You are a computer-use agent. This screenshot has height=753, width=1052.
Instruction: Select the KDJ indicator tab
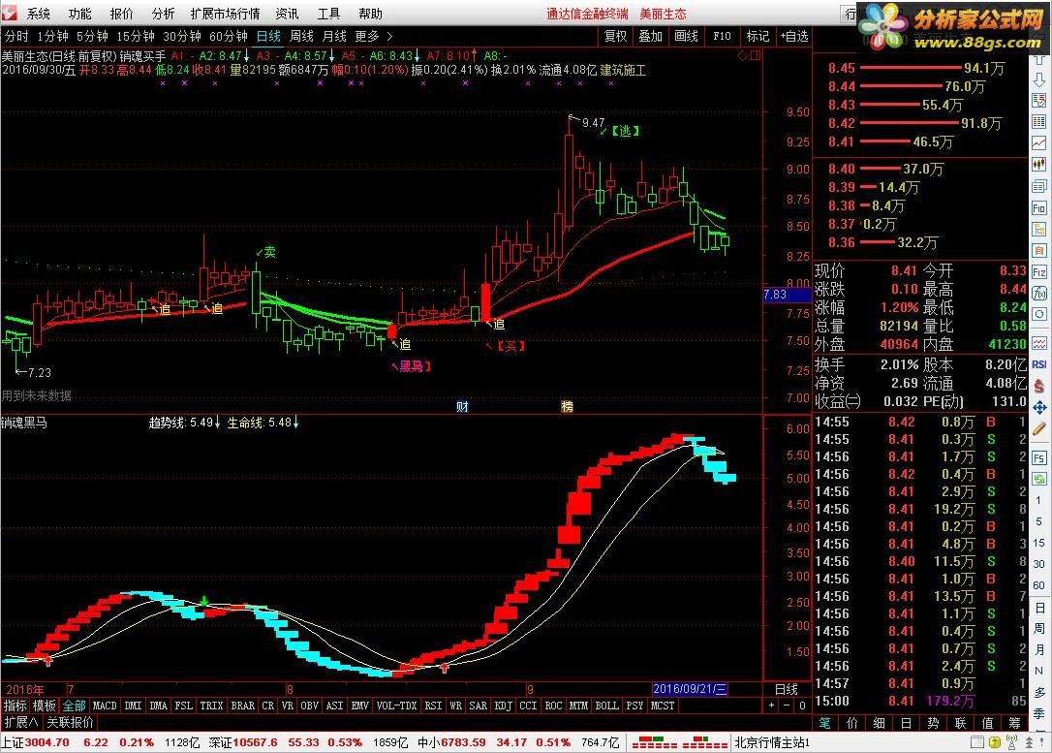[x=503, y=706]
